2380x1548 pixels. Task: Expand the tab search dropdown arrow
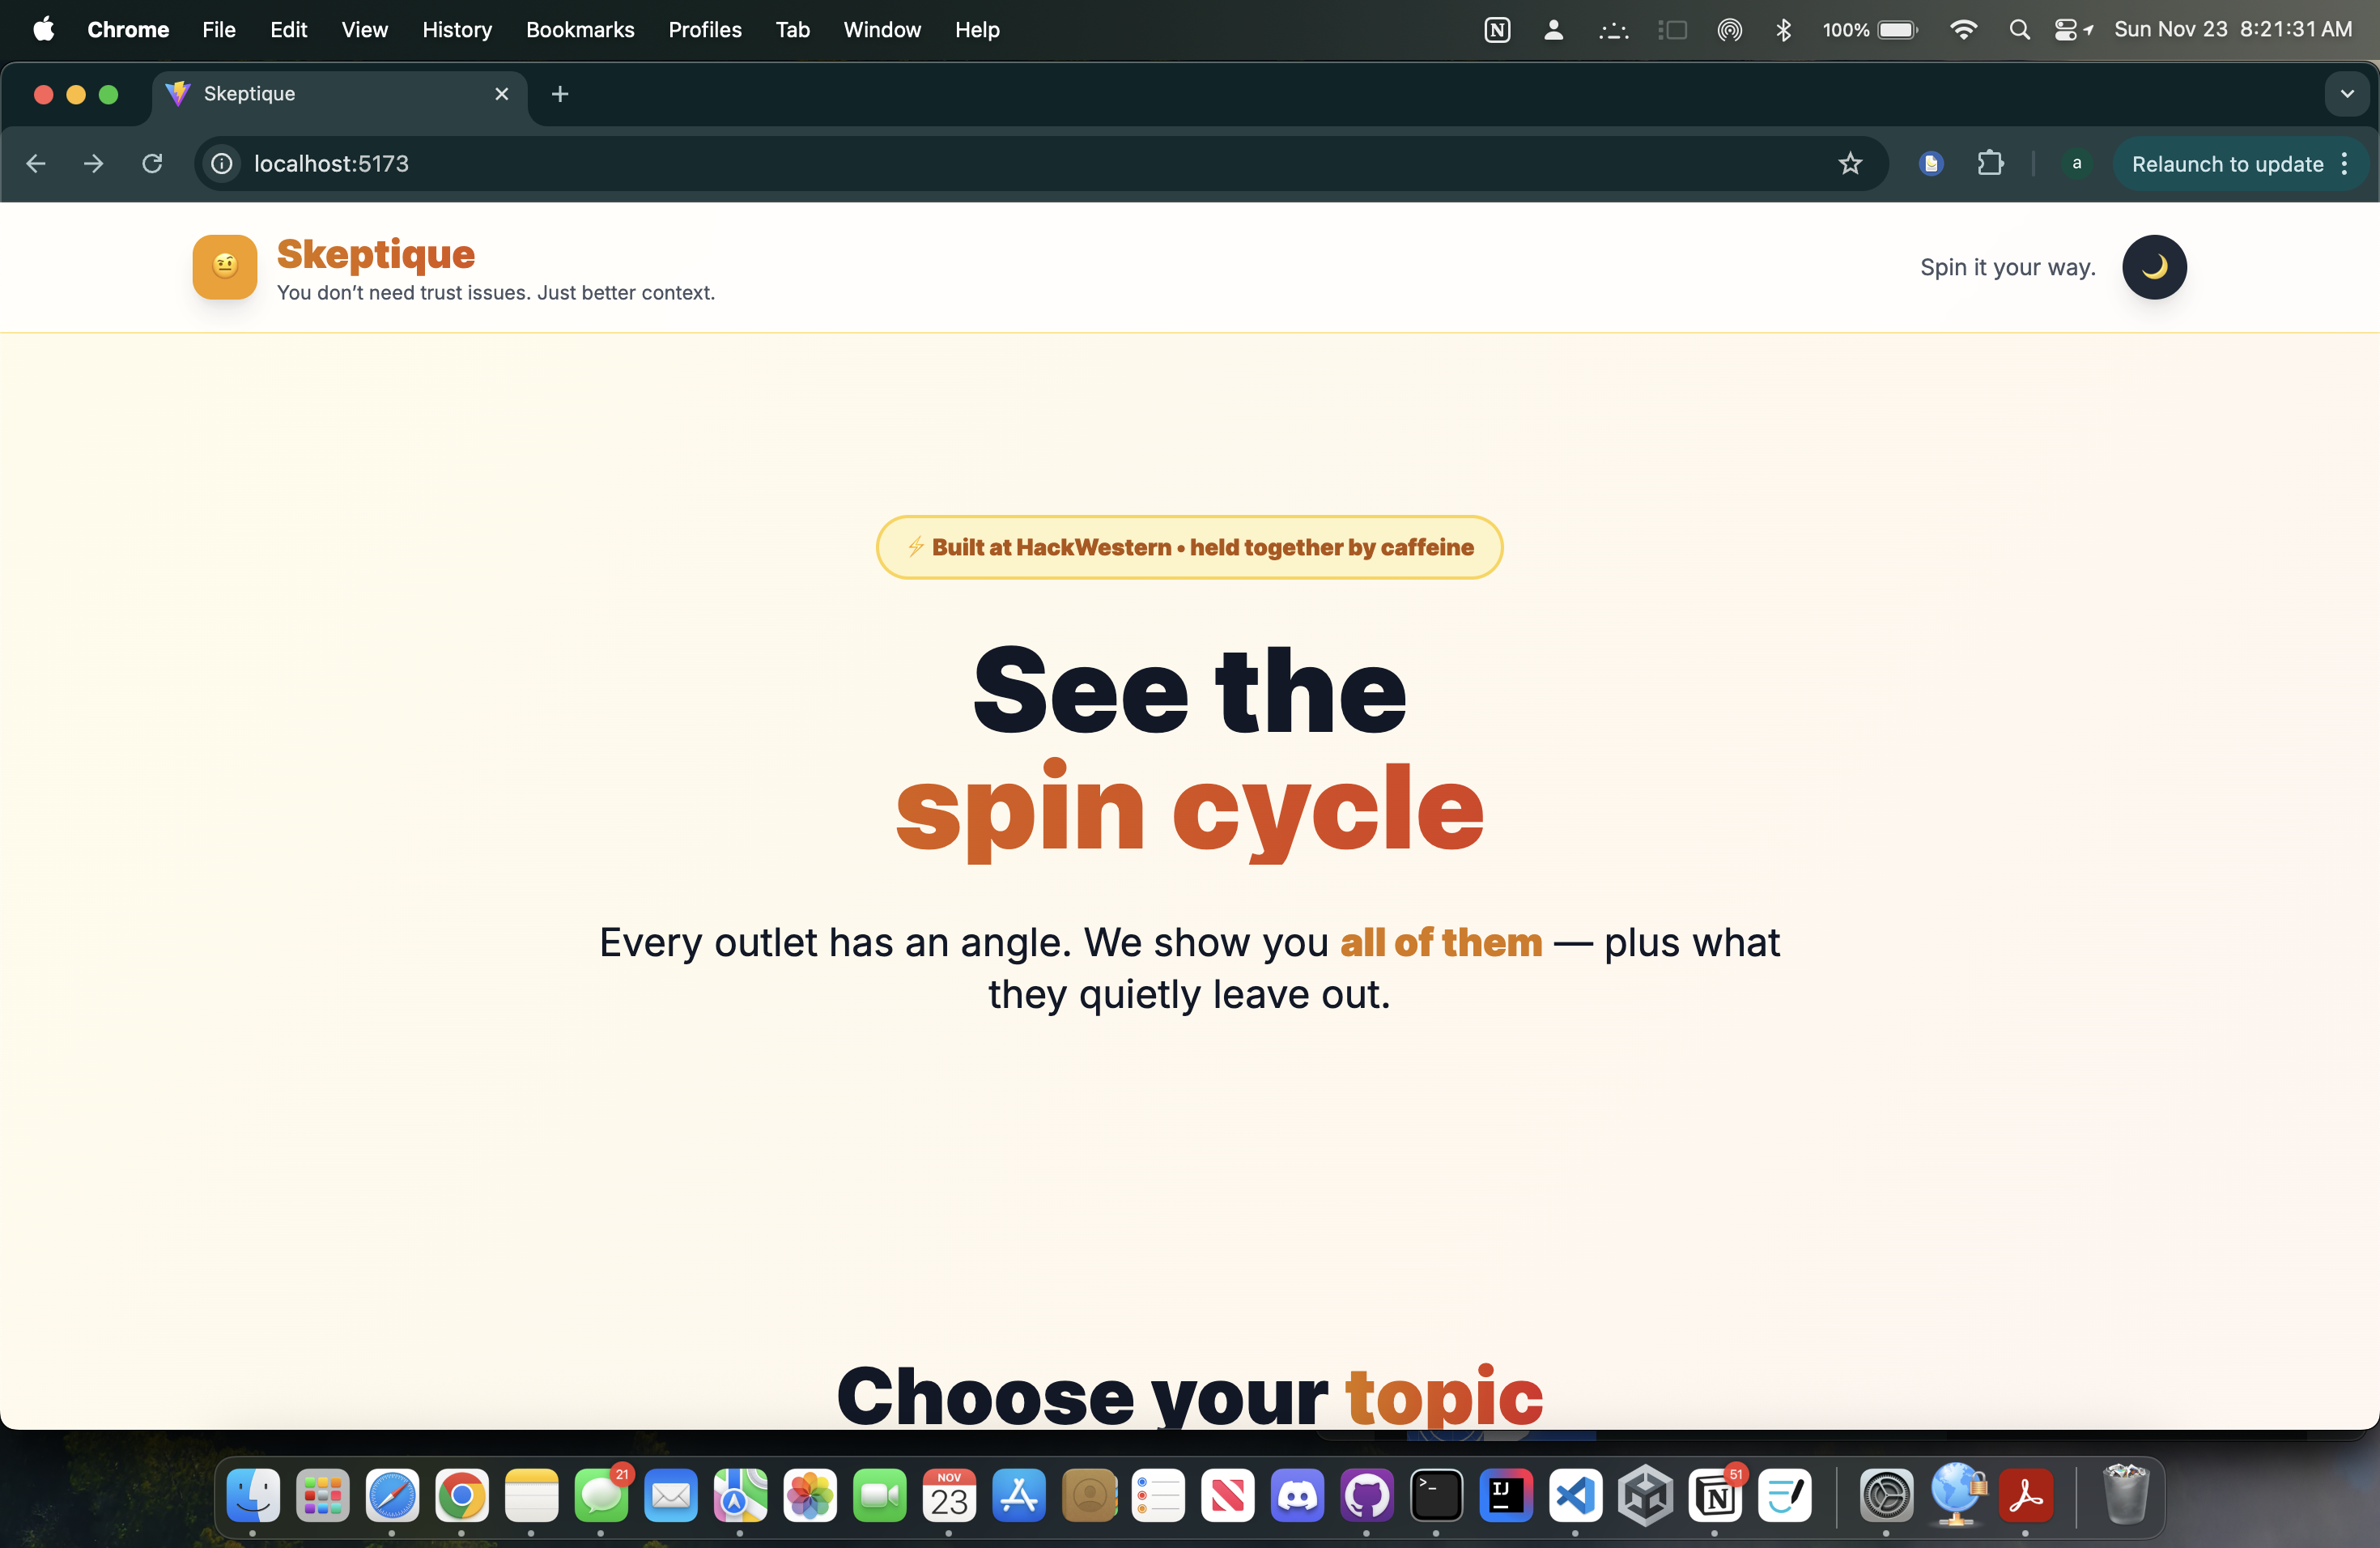pyautogui.click(x=2346, y=94)
